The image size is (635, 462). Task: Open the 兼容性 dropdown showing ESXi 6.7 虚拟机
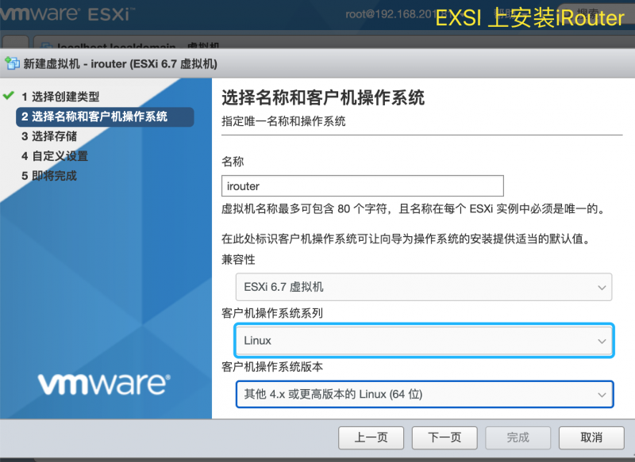click(x=424, y=287)
